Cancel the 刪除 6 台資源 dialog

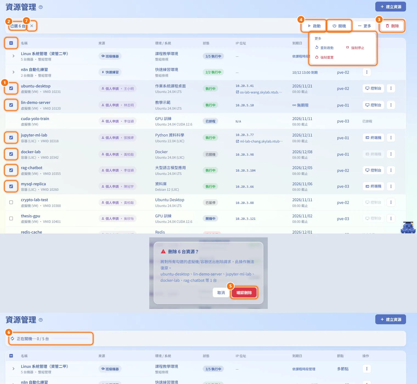(x=221, y=293)
